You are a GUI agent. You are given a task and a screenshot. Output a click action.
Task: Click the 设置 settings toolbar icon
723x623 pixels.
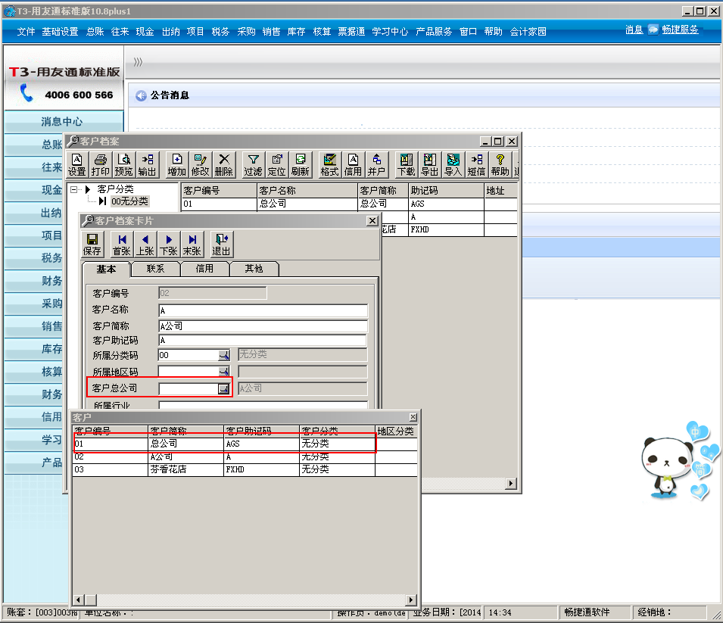[x=77, y=164]
